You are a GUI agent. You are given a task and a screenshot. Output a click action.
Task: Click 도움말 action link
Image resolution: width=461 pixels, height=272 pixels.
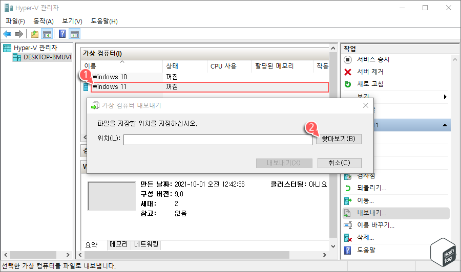tap(366, 251)
